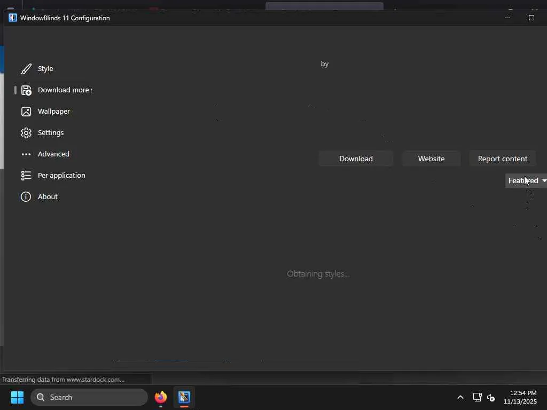Click the Style paintbrush icon
This screenshot has width=547, height=410.
pos(26,69)
